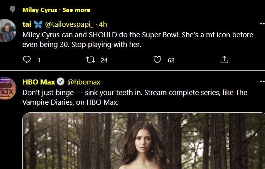265x169 pixels.
Task: Click the HBO Max verified badge
Action: coord(61,82)
